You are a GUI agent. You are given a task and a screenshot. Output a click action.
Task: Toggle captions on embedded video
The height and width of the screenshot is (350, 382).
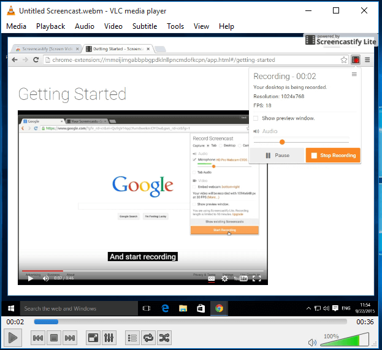tap(212, 278)
